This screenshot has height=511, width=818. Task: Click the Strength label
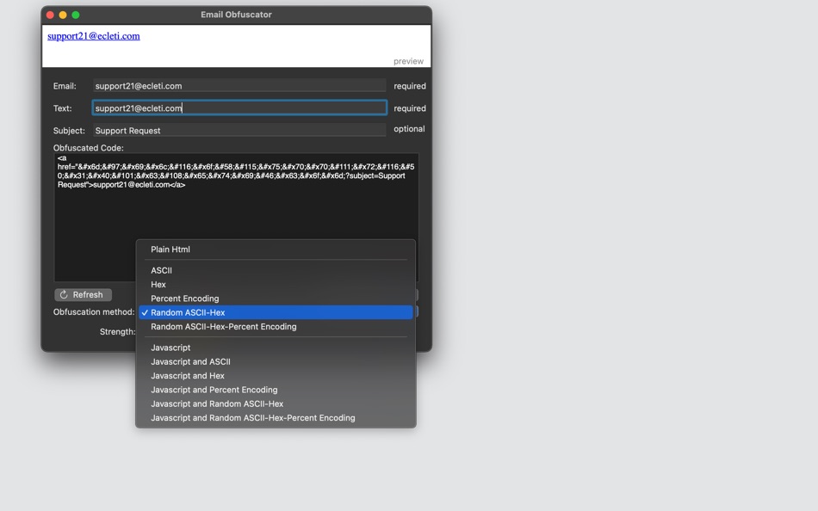tap(117, 331)
